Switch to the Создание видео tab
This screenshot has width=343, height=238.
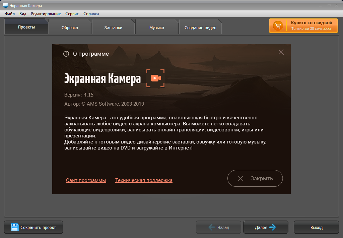200,27
